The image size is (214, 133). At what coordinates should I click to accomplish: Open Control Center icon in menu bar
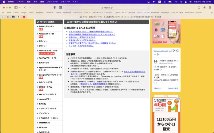click(186, 2)
